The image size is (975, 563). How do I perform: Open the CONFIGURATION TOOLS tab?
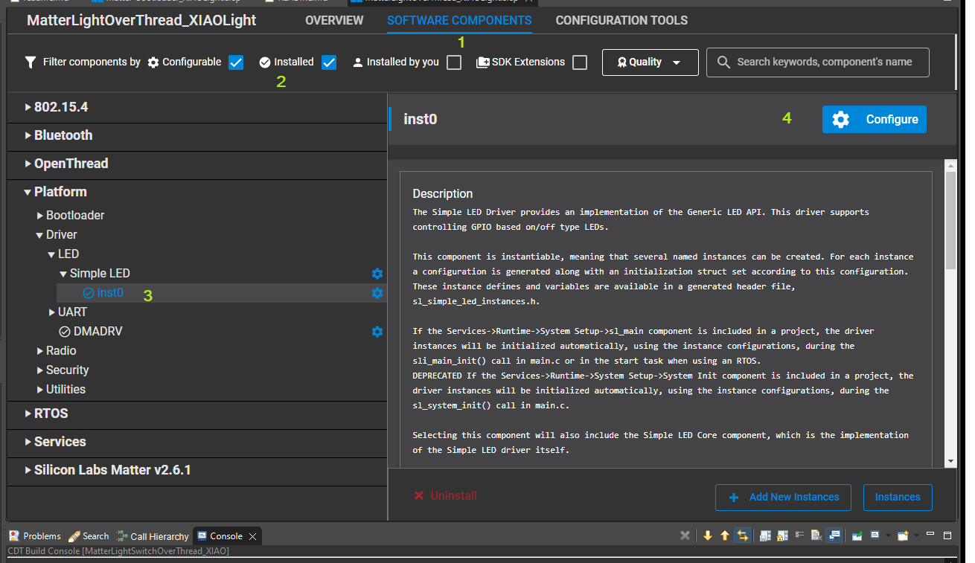(x=621, y=21)
